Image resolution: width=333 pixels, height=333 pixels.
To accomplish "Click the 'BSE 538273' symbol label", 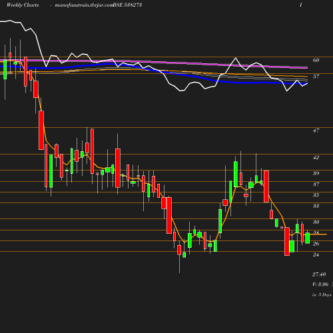I will click(x=127, y=5).
